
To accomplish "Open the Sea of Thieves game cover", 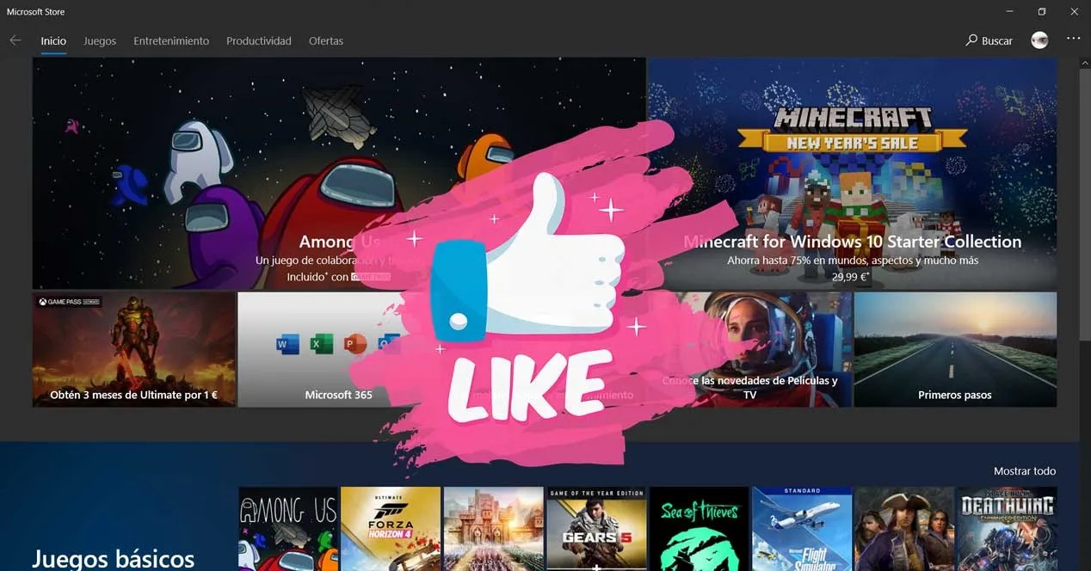I will click(x=699, y=529).
